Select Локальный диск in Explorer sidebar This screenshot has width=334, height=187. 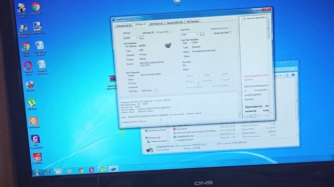[x=157, y=141]
